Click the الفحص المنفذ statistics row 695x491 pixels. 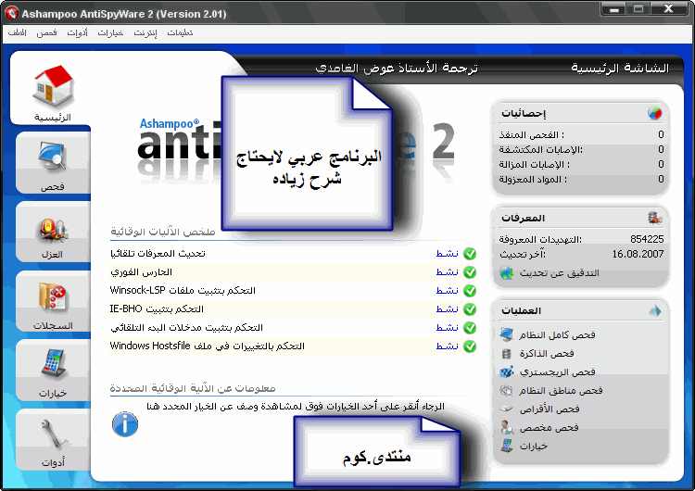(x=581, y=134)
